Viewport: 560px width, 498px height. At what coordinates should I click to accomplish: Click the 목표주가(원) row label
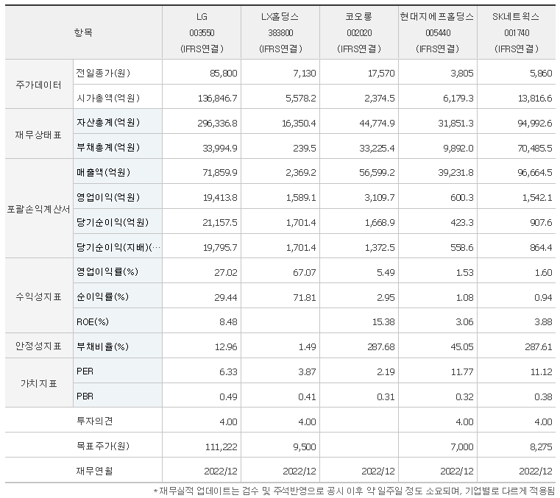(x=103, y=446)
